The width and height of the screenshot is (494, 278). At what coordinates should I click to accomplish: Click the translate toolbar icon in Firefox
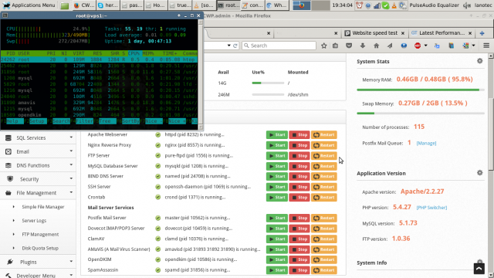437,46
